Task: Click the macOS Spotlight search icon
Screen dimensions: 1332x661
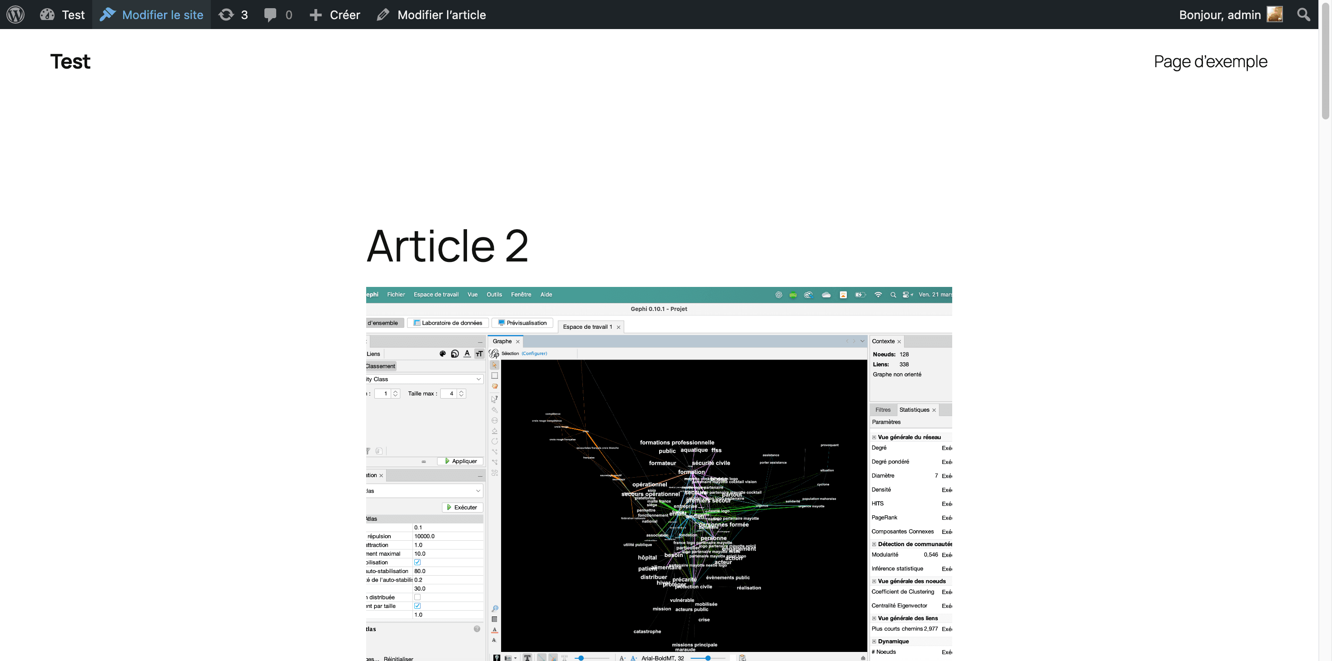Action: 893,295
